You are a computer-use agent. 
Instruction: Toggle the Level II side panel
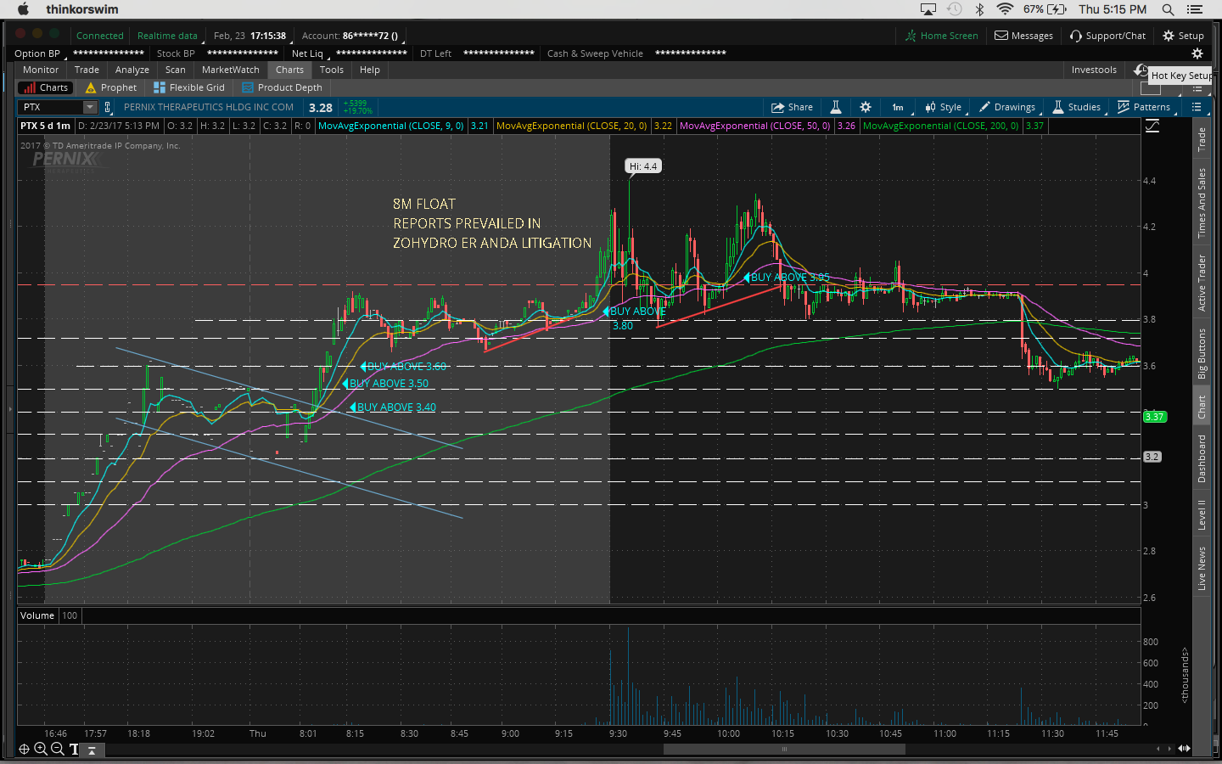point(1202,515)
